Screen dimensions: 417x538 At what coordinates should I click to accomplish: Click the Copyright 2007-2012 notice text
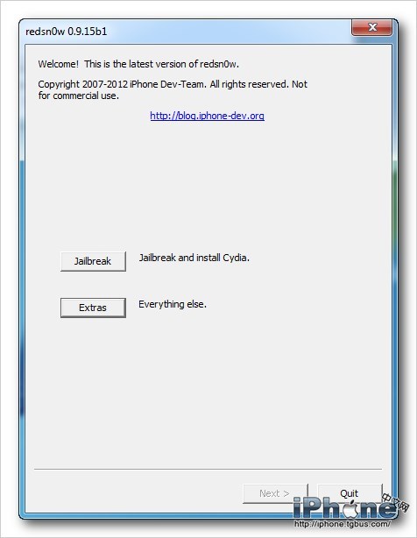click(173, 84)
